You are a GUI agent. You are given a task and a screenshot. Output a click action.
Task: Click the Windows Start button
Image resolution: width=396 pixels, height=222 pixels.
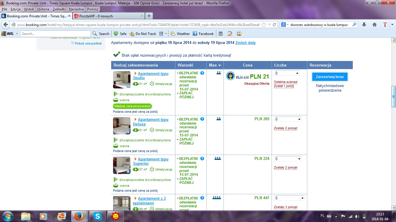[7, 216]
